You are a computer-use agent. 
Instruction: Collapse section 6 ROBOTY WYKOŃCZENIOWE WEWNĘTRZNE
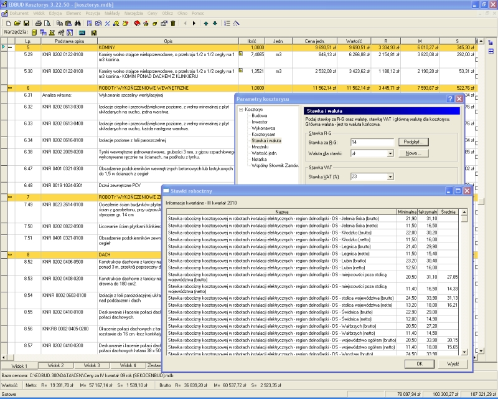[x=11, y=88]
